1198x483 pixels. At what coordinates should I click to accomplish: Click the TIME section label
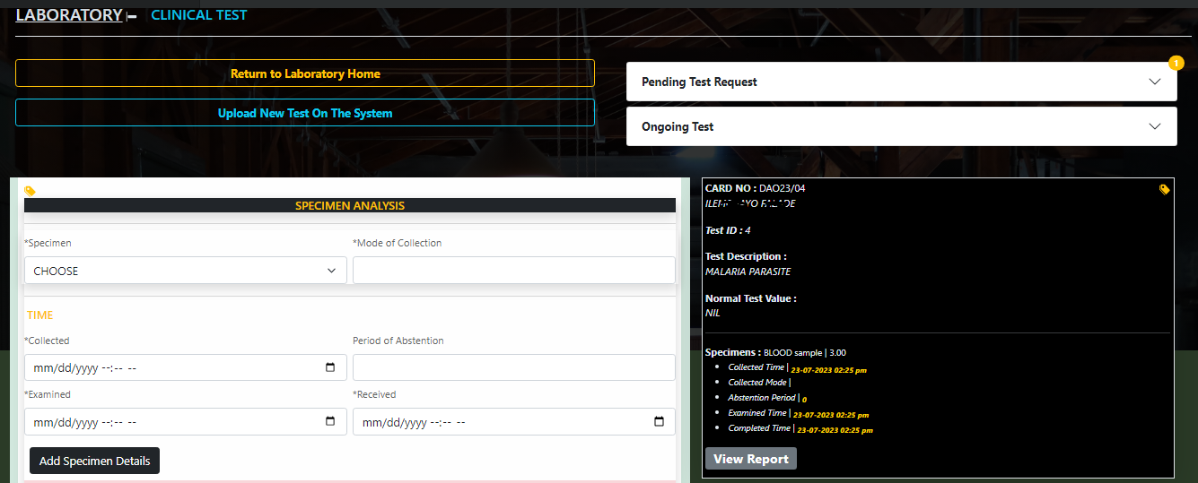[39, 315]
